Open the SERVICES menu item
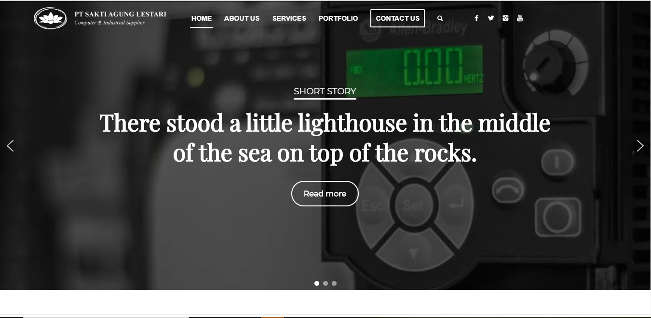 pyautogui.click(x=289, y=18)
